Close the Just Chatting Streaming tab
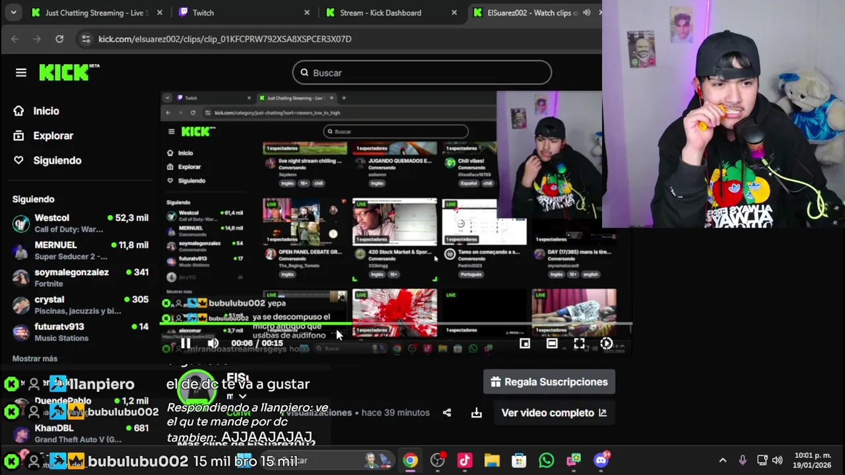The height and width of the screenshot is (475, 845). pos(160,13)
